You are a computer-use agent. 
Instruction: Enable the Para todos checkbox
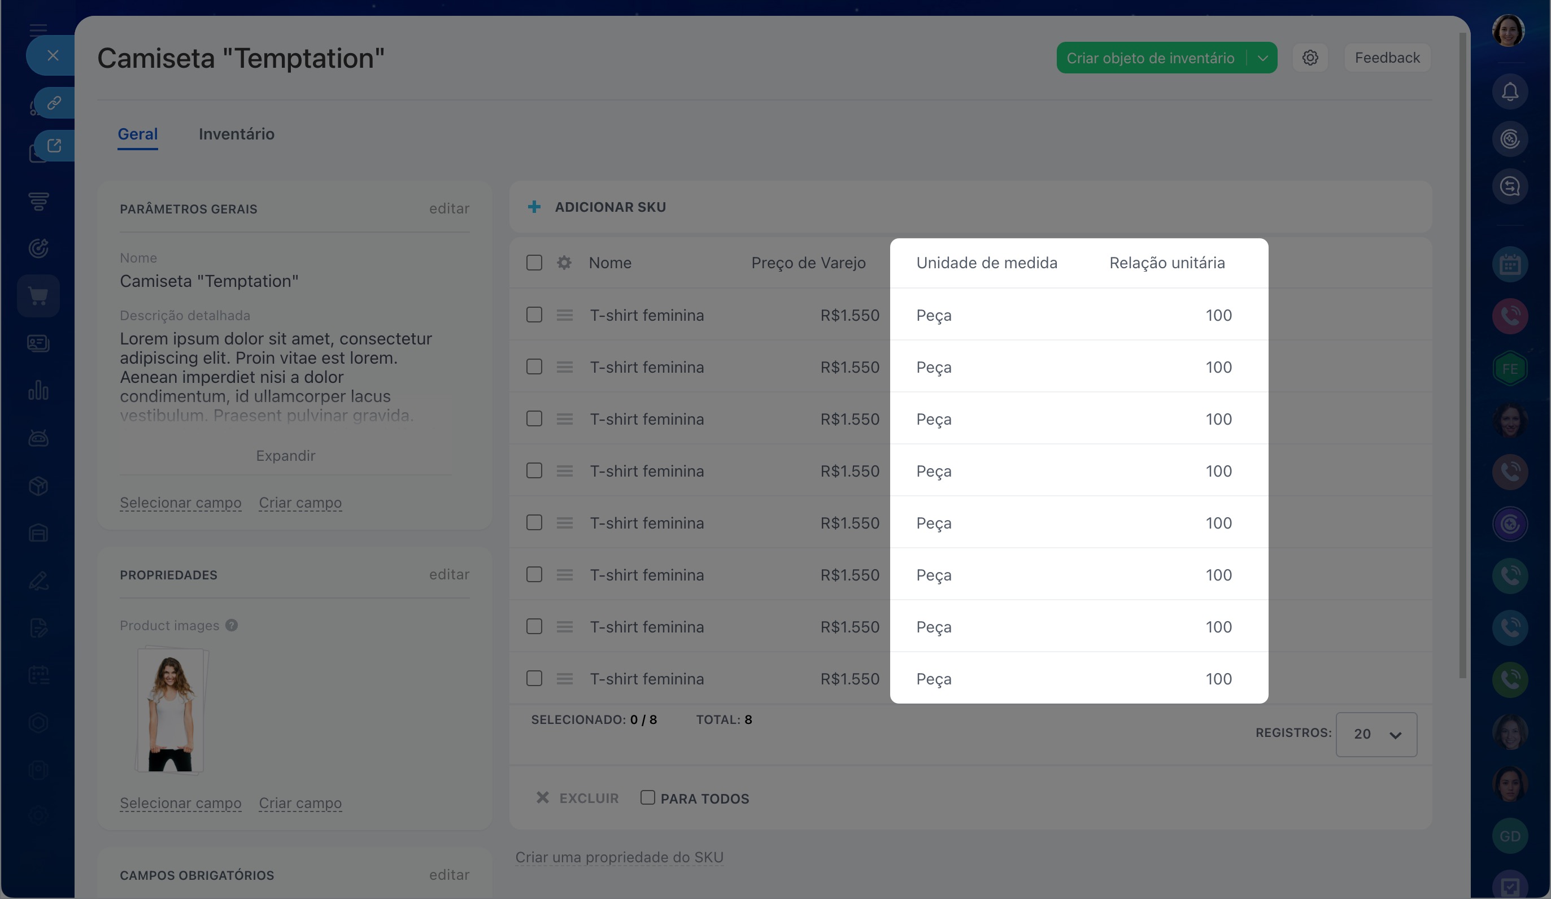click(x=647, y=797)
